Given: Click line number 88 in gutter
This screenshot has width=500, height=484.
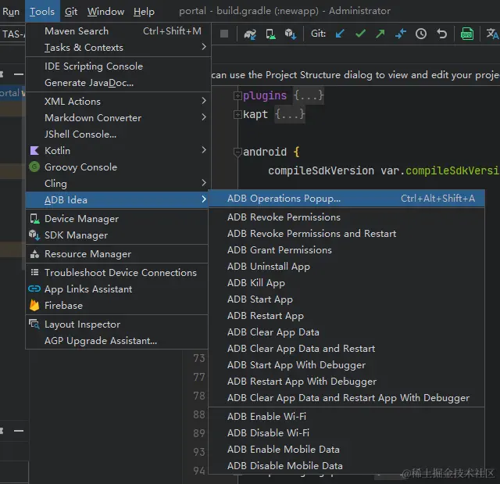Looking at the screenshot, I should click(199, 414).
